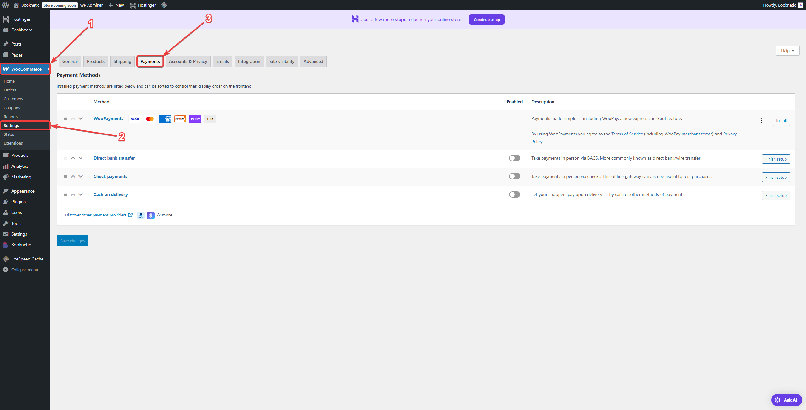Enable Cash on delivery toggle

(x=514, y=194)
